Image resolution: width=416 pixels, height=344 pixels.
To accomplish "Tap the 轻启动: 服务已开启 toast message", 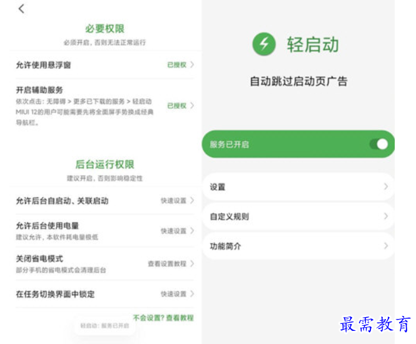I will pos(105,326).
